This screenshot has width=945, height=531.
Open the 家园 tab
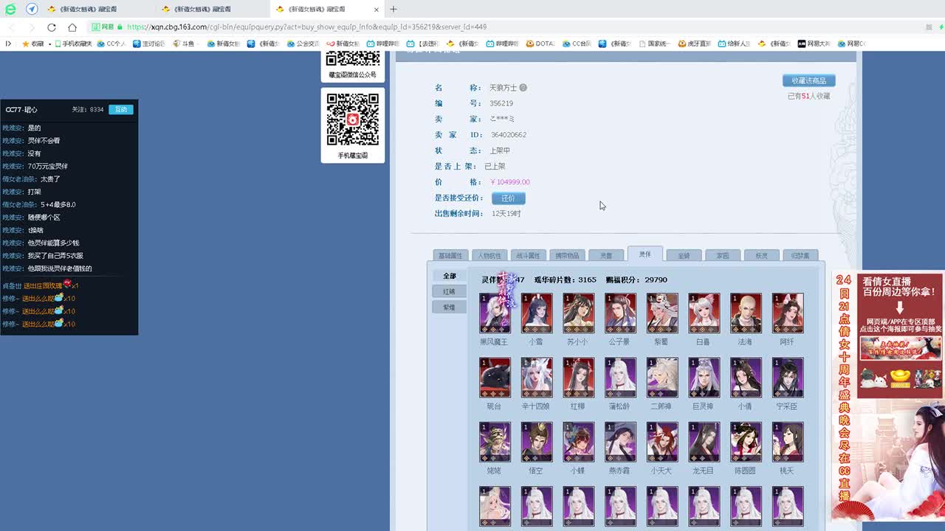tap(723, 255)
